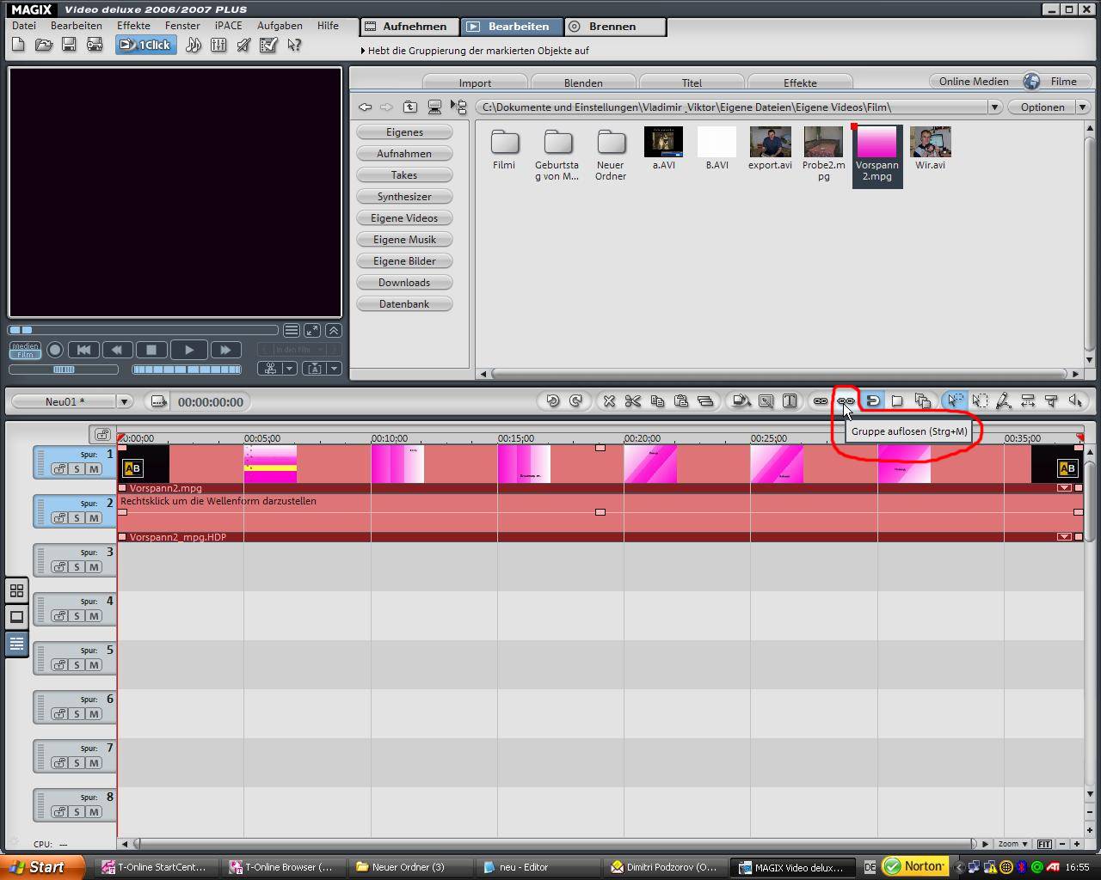1101x880 pixels.
Task: Mute track 5 with the M button
Action: pos(94,665)
